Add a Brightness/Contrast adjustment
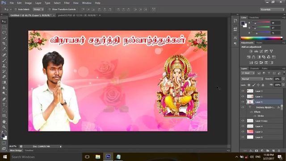The image size is (286, 161). tap(251, 51)
